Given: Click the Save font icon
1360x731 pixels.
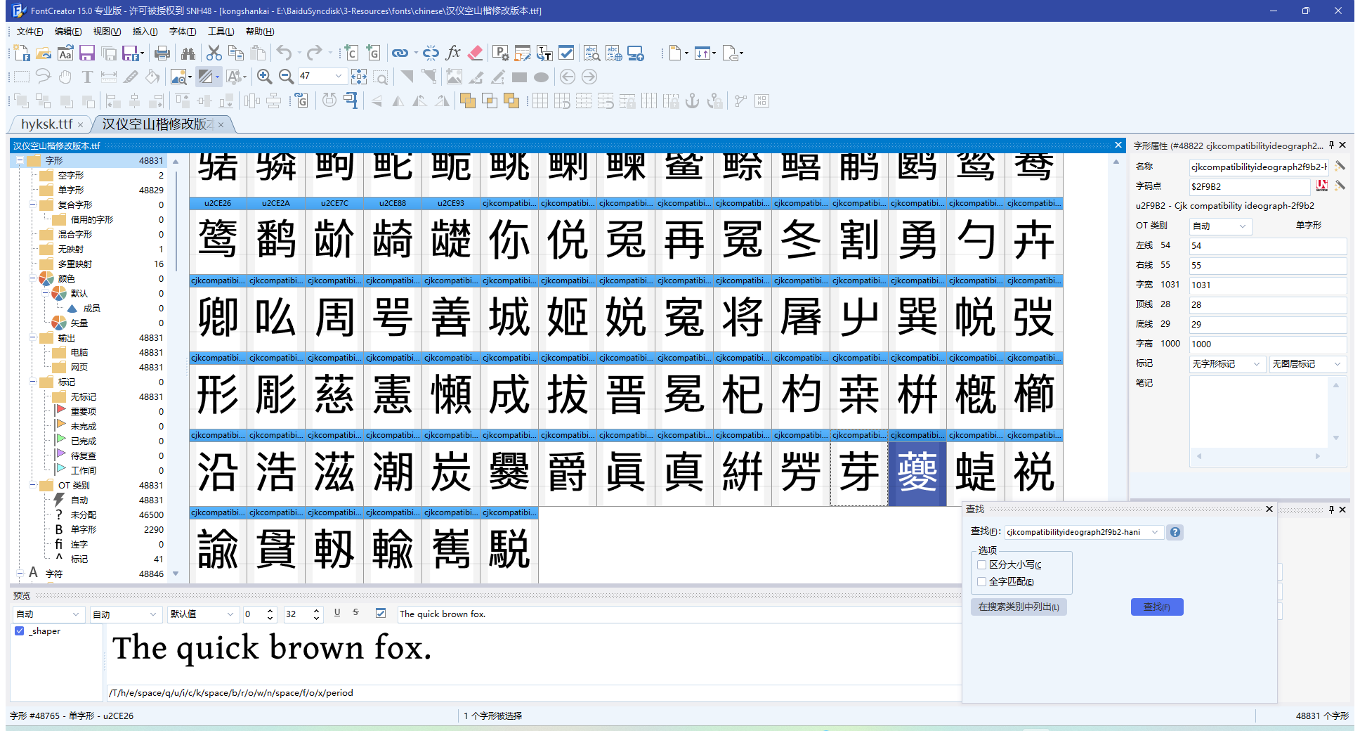Looking at the screenshot, I should point(87,53).
